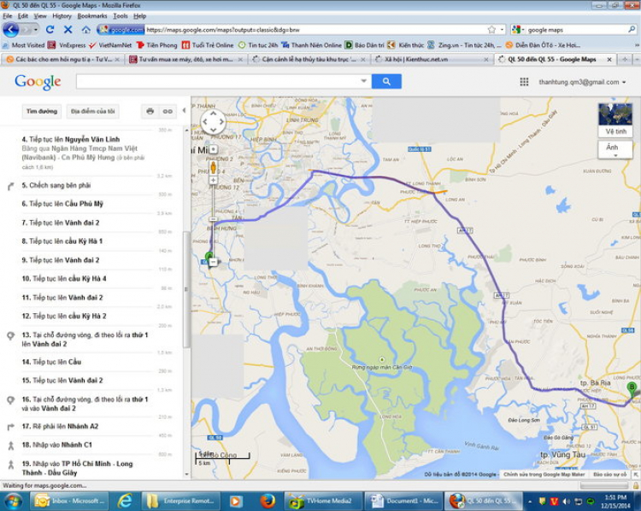Open the File menu

8,16
